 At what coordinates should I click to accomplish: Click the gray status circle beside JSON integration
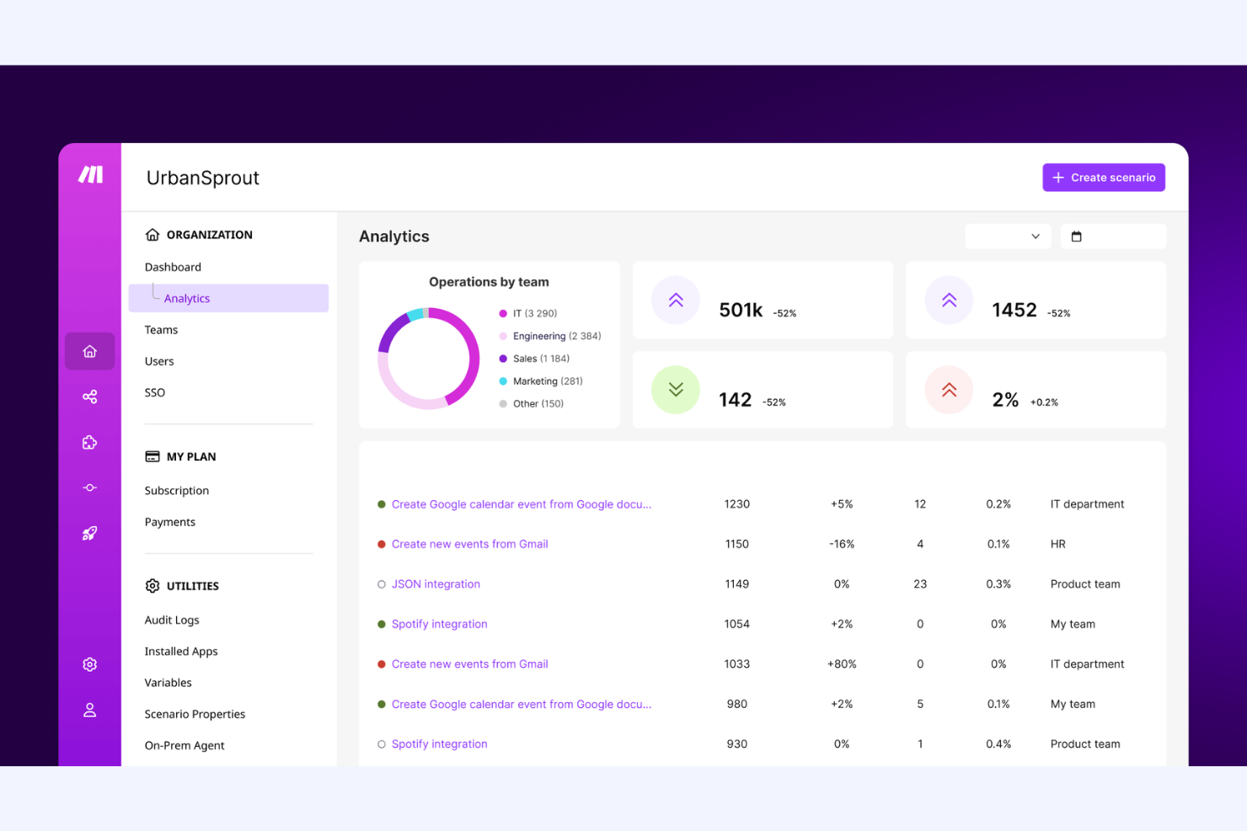381,583
